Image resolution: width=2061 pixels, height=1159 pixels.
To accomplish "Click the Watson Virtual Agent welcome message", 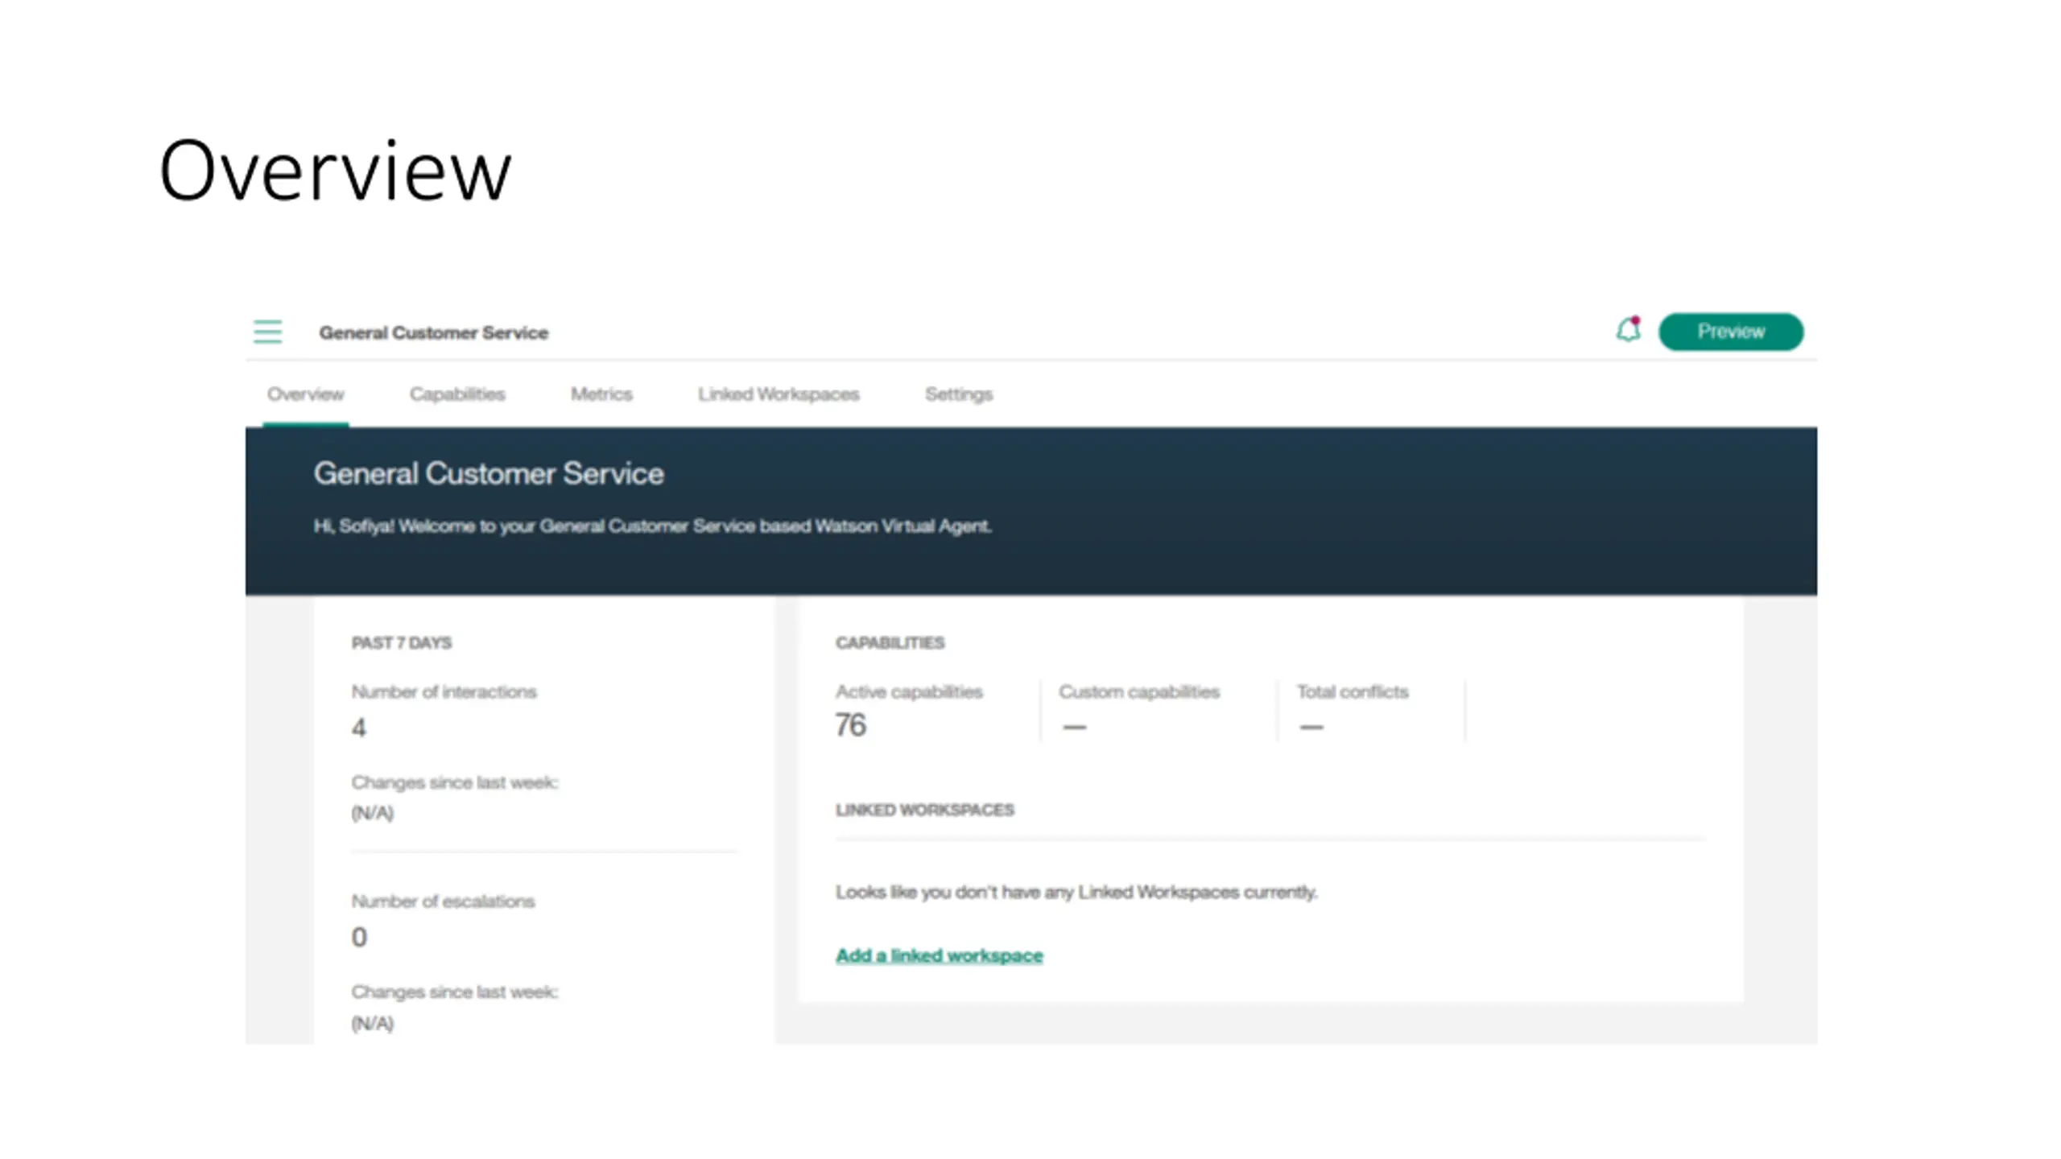I will coord(653,526).
